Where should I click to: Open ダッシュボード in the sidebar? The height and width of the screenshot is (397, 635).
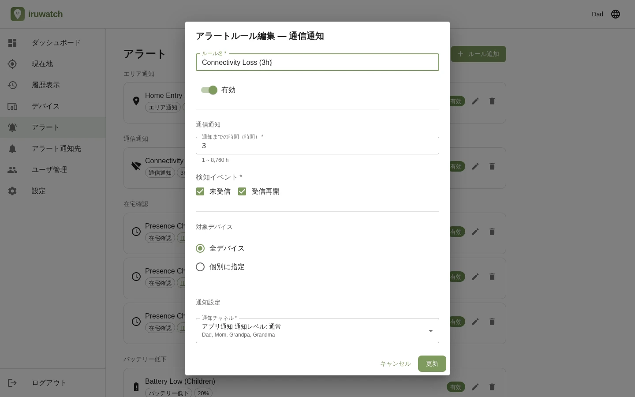[x=53, y=43]
